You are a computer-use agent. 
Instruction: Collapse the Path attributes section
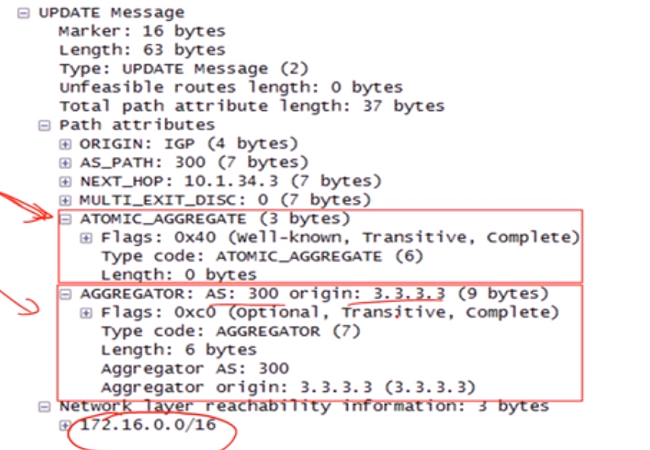(44, 126)
